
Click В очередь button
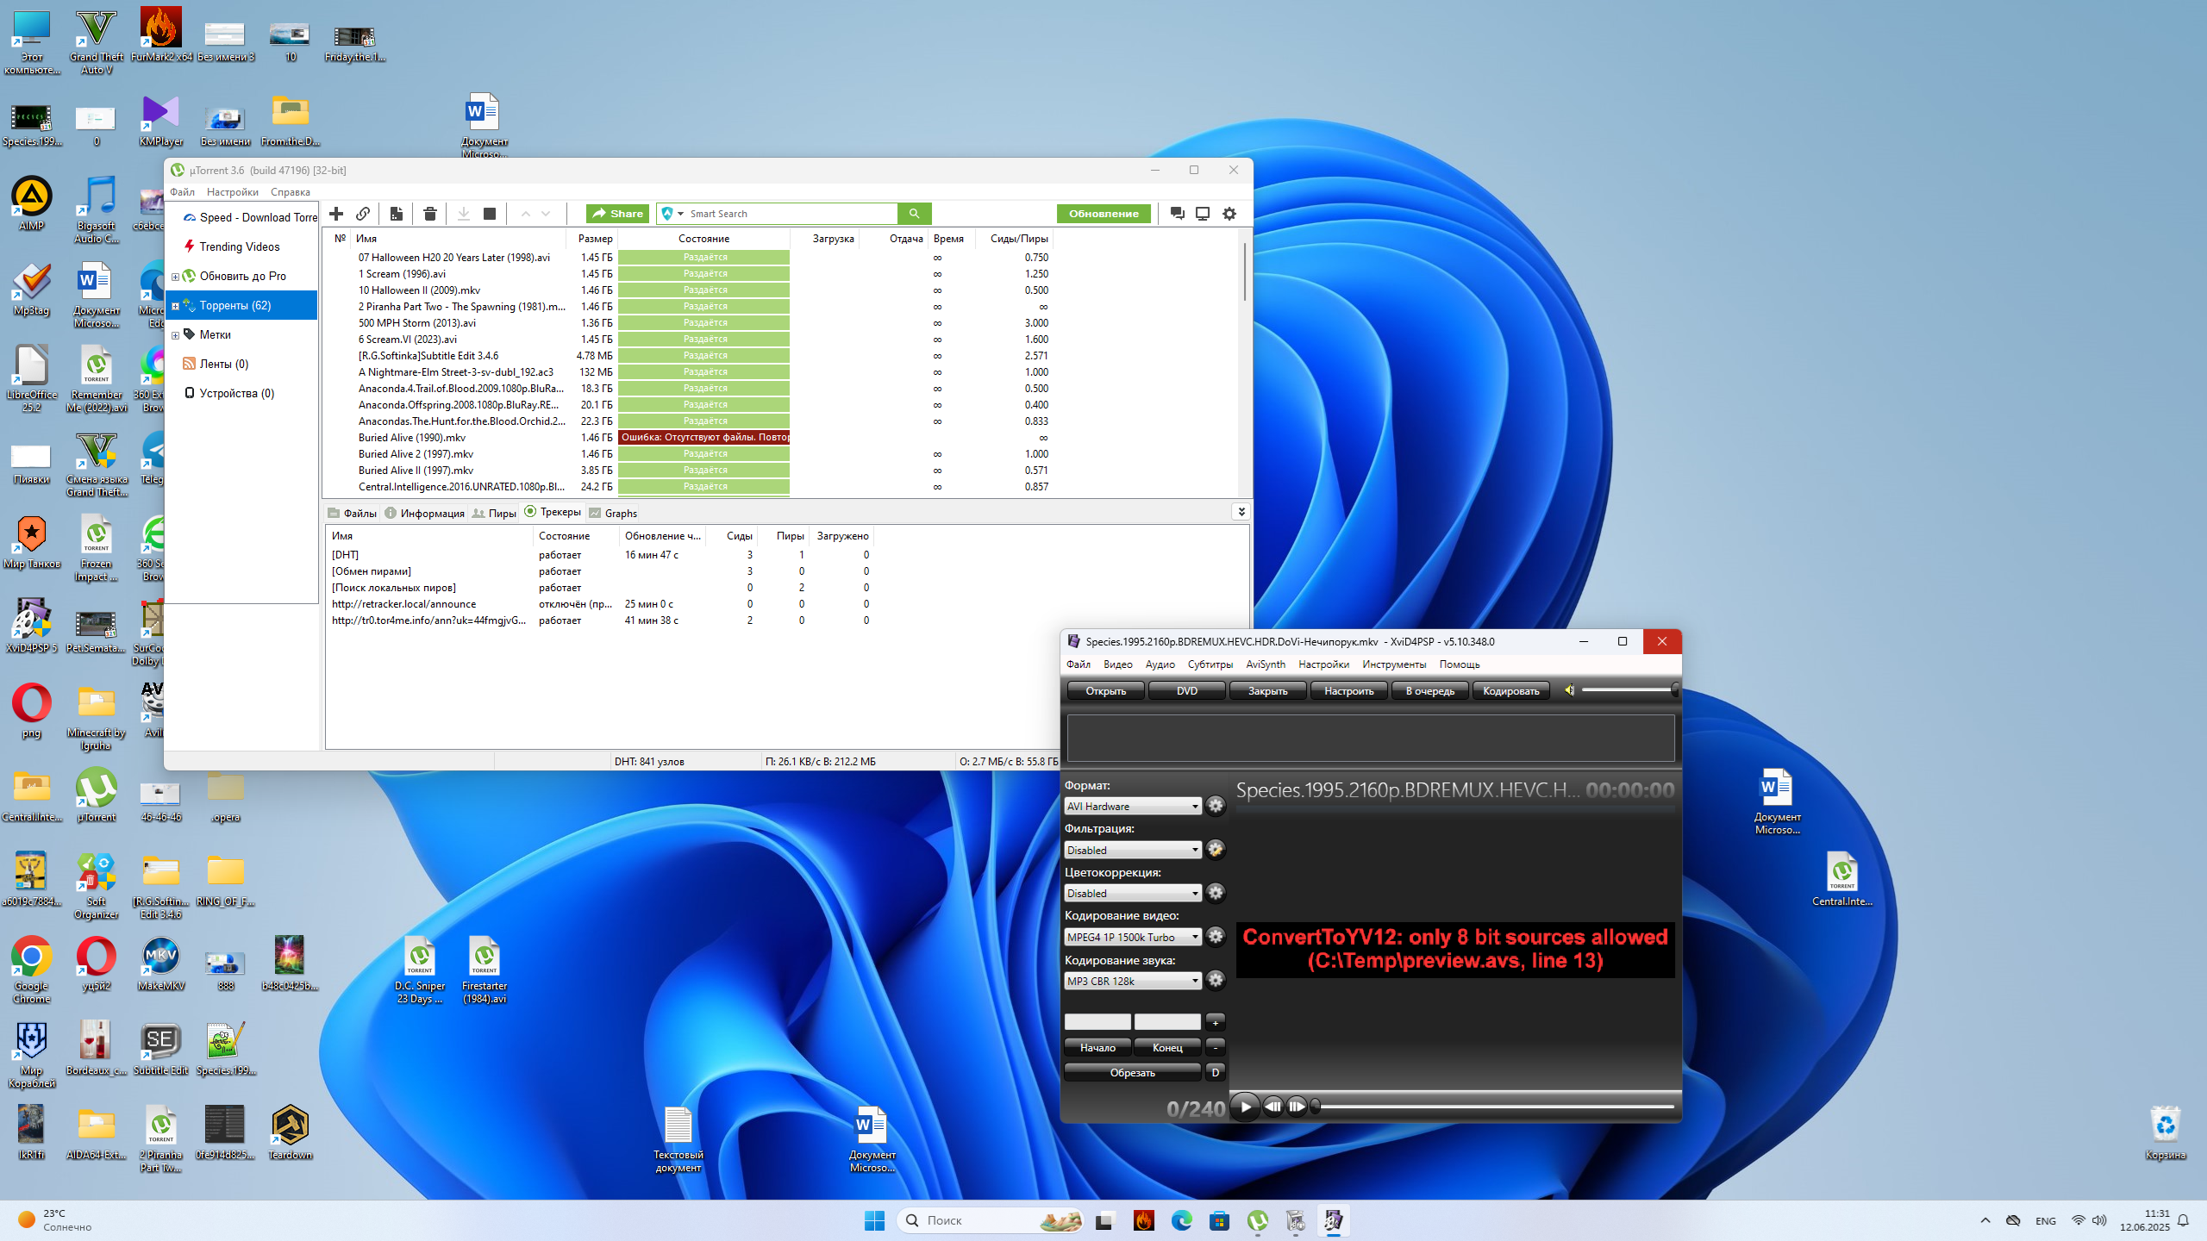click(x=1429, y=690)
